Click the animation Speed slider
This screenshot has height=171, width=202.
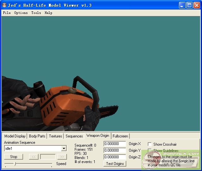pyautogui.click(x=28, y=164)
